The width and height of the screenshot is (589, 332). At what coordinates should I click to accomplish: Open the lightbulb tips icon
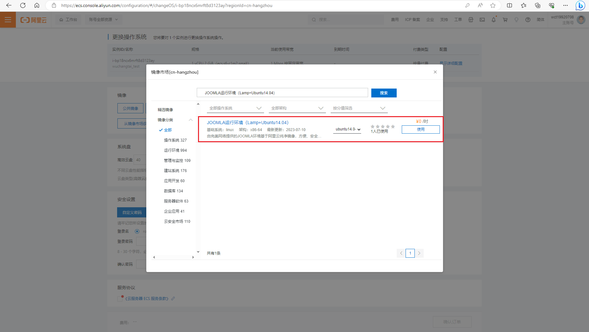516,20
